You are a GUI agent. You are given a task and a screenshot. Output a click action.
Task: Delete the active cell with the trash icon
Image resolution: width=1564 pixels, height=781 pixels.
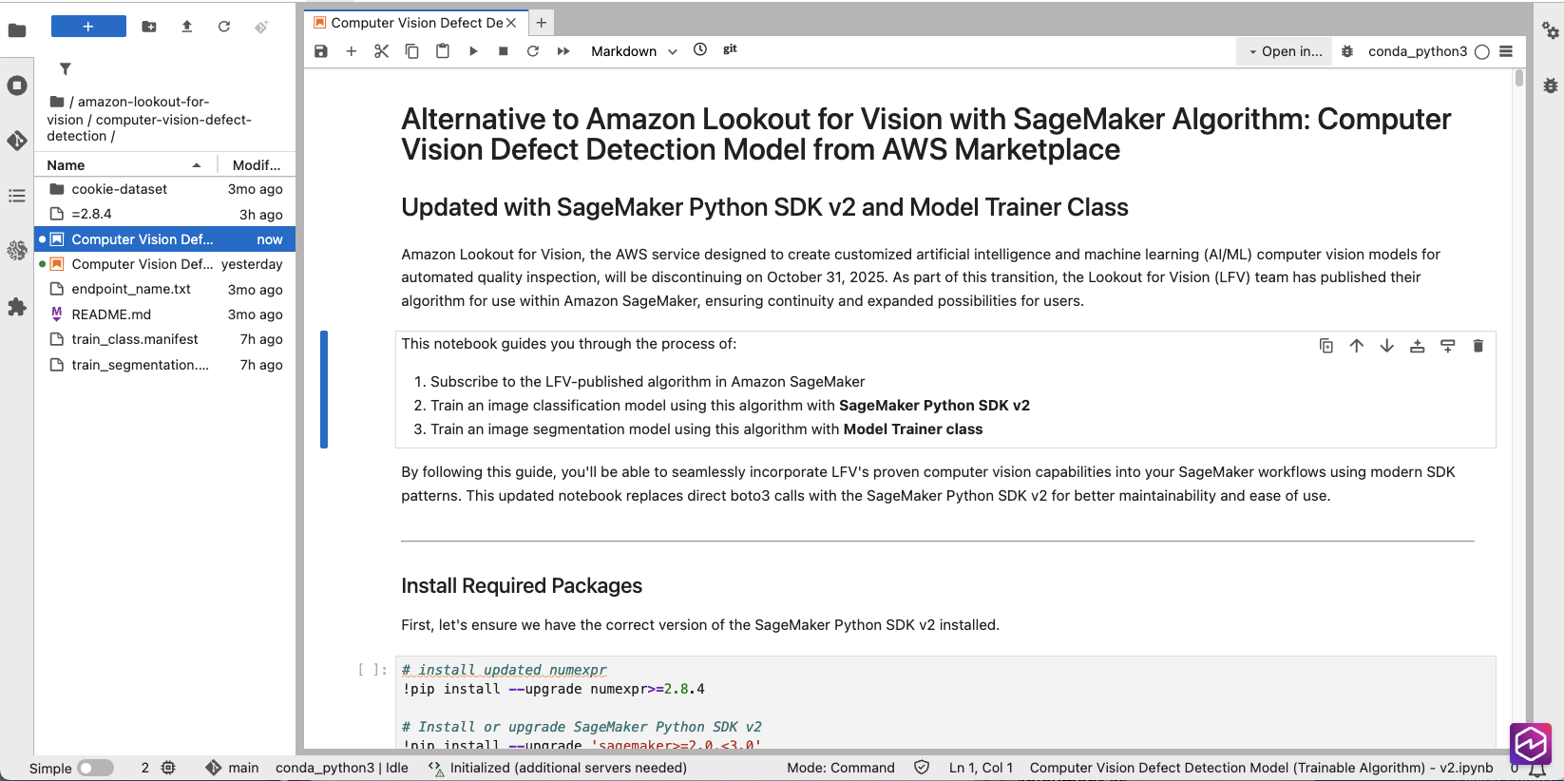[1478, 346]
